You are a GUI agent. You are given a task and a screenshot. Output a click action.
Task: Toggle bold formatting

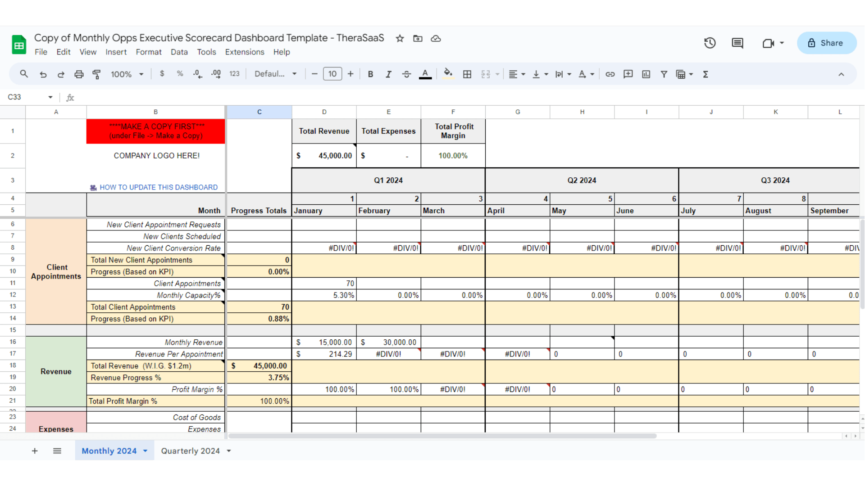click(370, 74)
